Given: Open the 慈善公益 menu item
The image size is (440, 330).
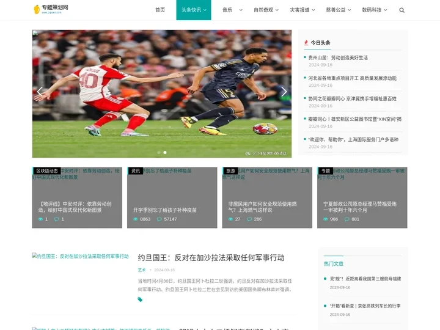Looking at the screenshot, I should point(335,10).
